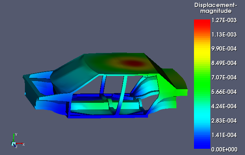Click the cyan center door pillar

point(122,95)
